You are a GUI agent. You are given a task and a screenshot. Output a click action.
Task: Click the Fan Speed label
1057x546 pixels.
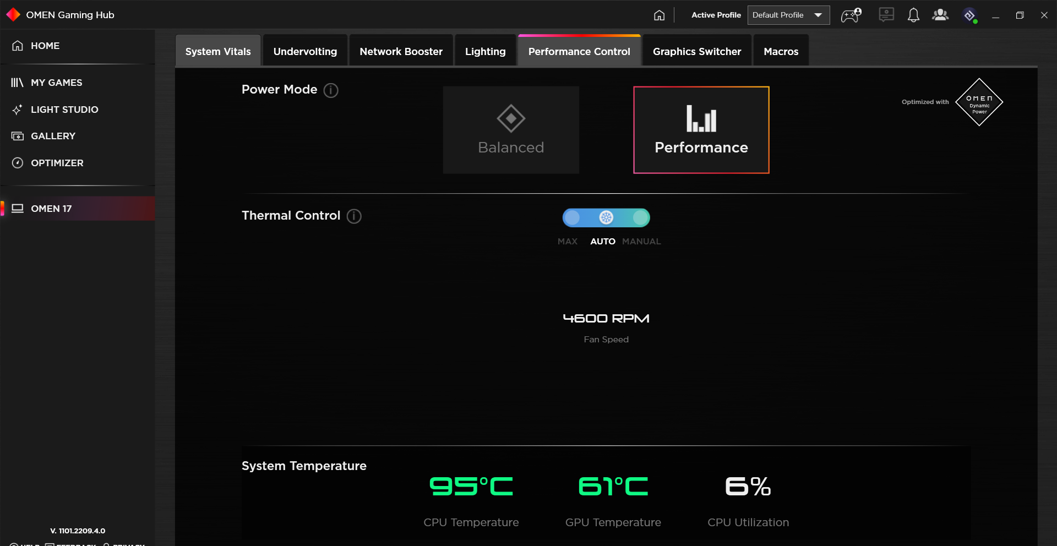click(606, 340)
